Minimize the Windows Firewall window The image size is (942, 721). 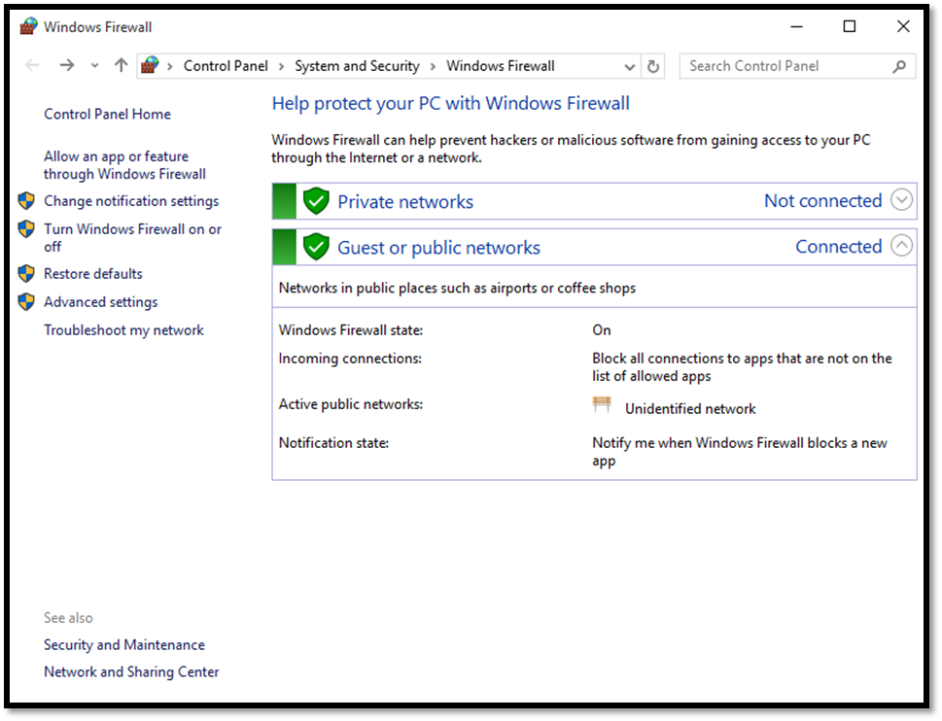796,26
